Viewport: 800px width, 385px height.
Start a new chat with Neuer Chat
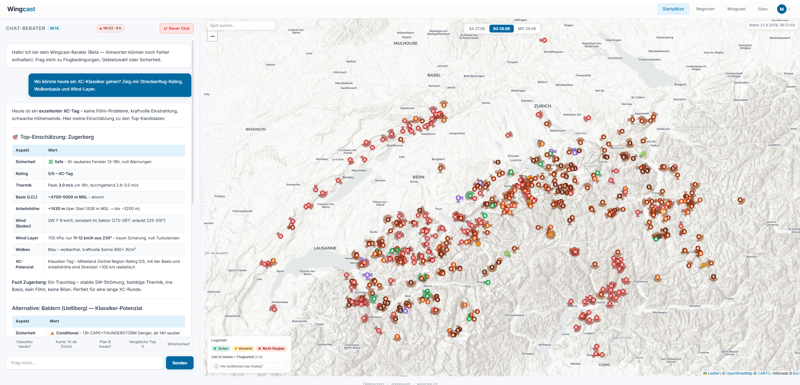click(177, 28)
